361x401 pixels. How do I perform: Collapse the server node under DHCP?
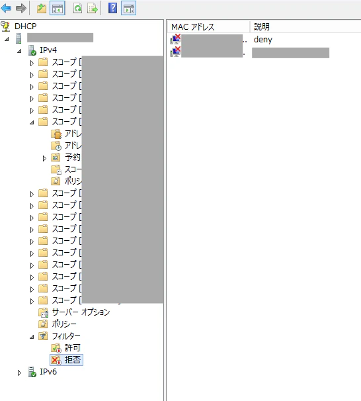click(7, 39)
